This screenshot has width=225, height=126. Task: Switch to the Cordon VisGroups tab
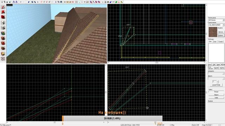(x=221, y=42)
